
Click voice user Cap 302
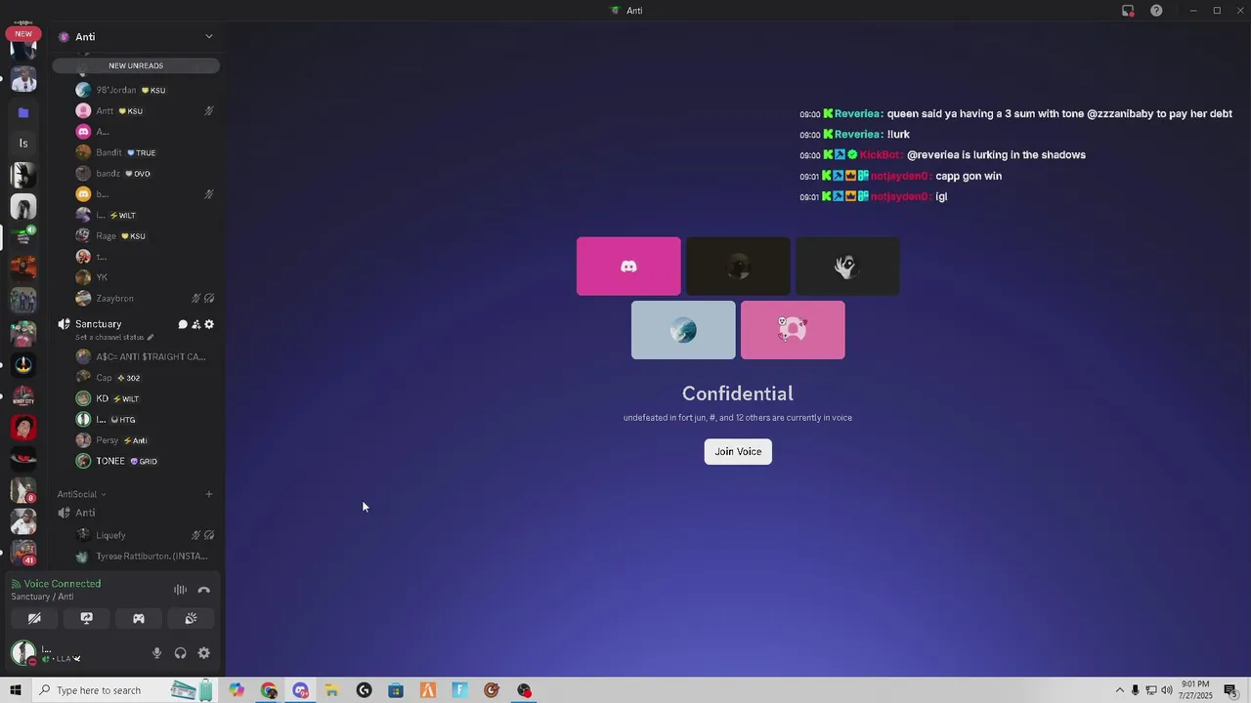coord(147,378)
